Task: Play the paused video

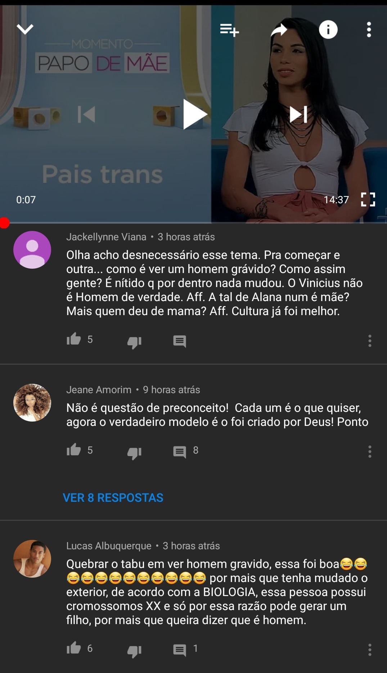Action: [195, 114]
